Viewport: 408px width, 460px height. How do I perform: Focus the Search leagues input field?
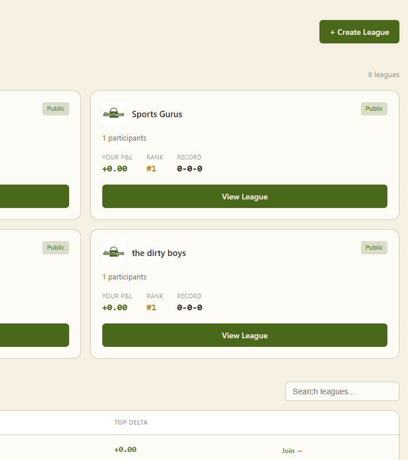[x=342, y=391]
